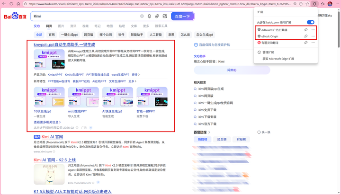341x195 pixels.
Task: Open more actions for 有道灵动翻译 extension
Action: [x=313, y=43]
